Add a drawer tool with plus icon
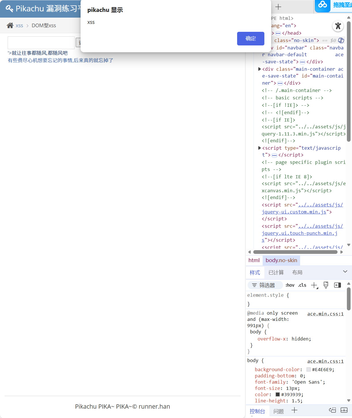352x418 pixels. click(x=294, y=410)
